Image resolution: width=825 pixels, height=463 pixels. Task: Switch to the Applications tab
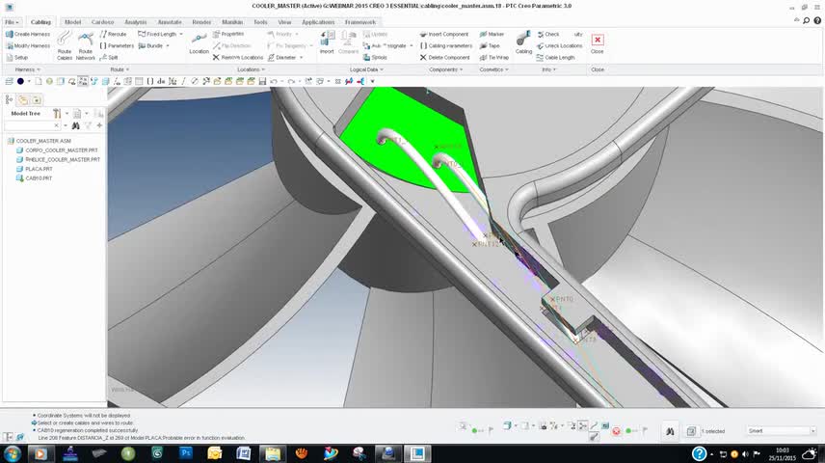[x=318, y=22]
